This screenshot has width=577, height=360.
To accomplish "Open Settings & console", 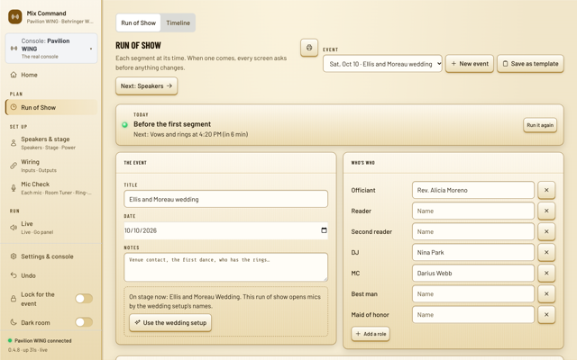I will [51, 256].
